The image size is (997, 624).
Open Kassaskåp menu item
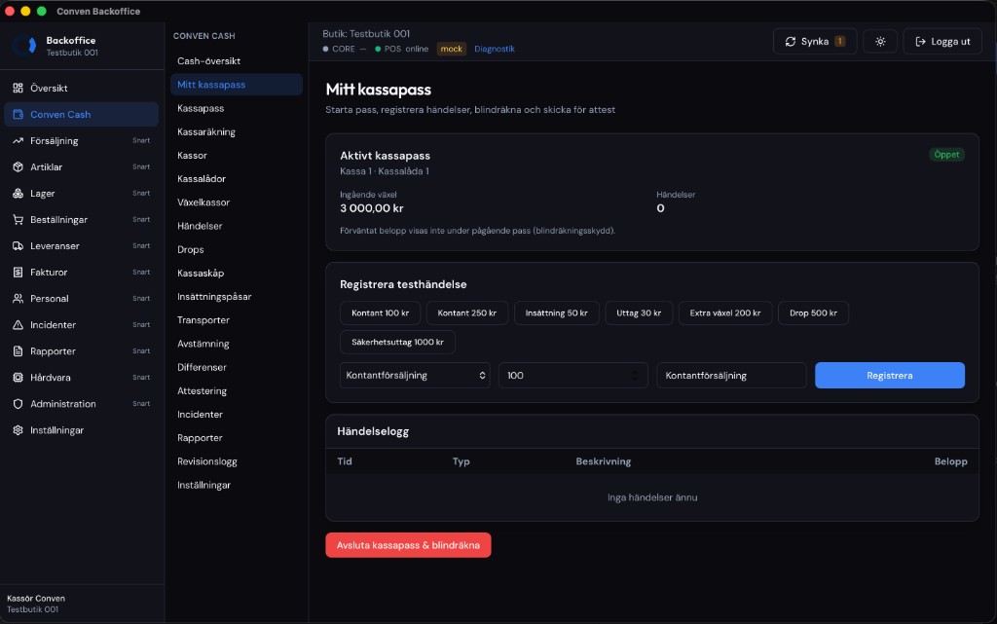pyautogui.click(x=236, y=273)
